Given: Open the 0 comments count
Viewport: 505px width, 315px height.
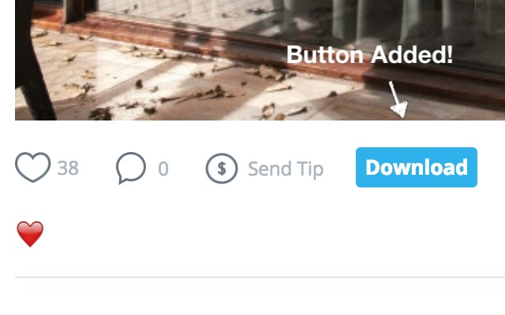Looking at the screenshot, I should pyautogui.click(x=163, y=169).
